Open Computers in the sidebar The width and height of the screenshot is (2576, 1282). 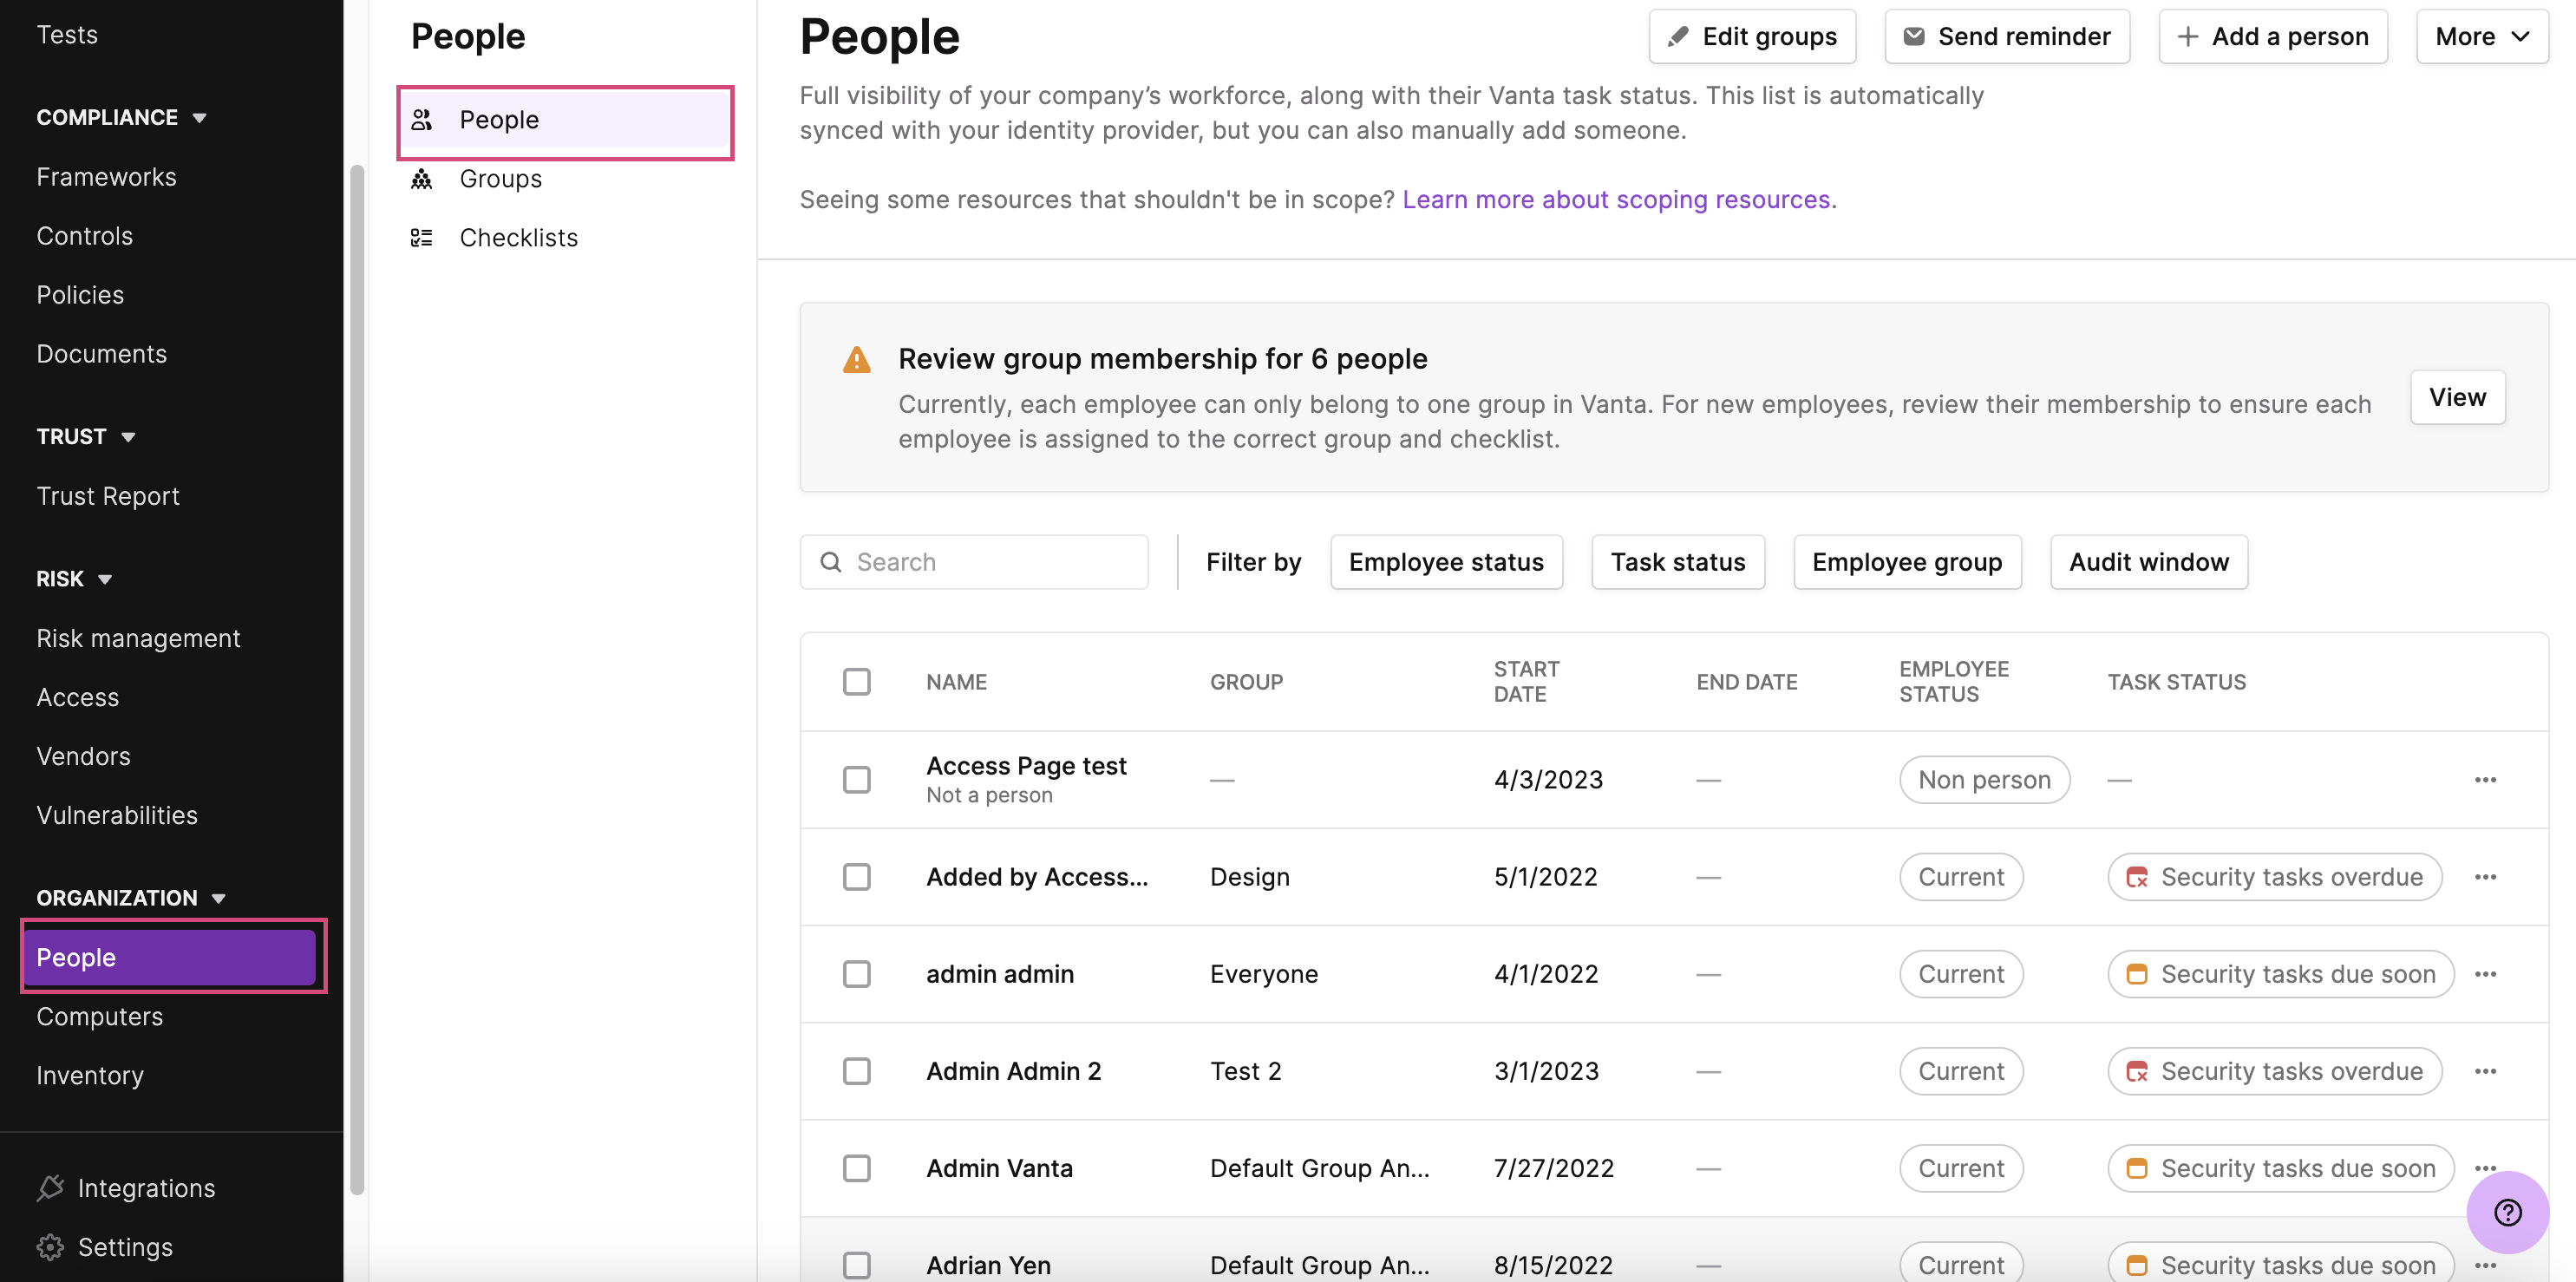[x=99, y=1016]
